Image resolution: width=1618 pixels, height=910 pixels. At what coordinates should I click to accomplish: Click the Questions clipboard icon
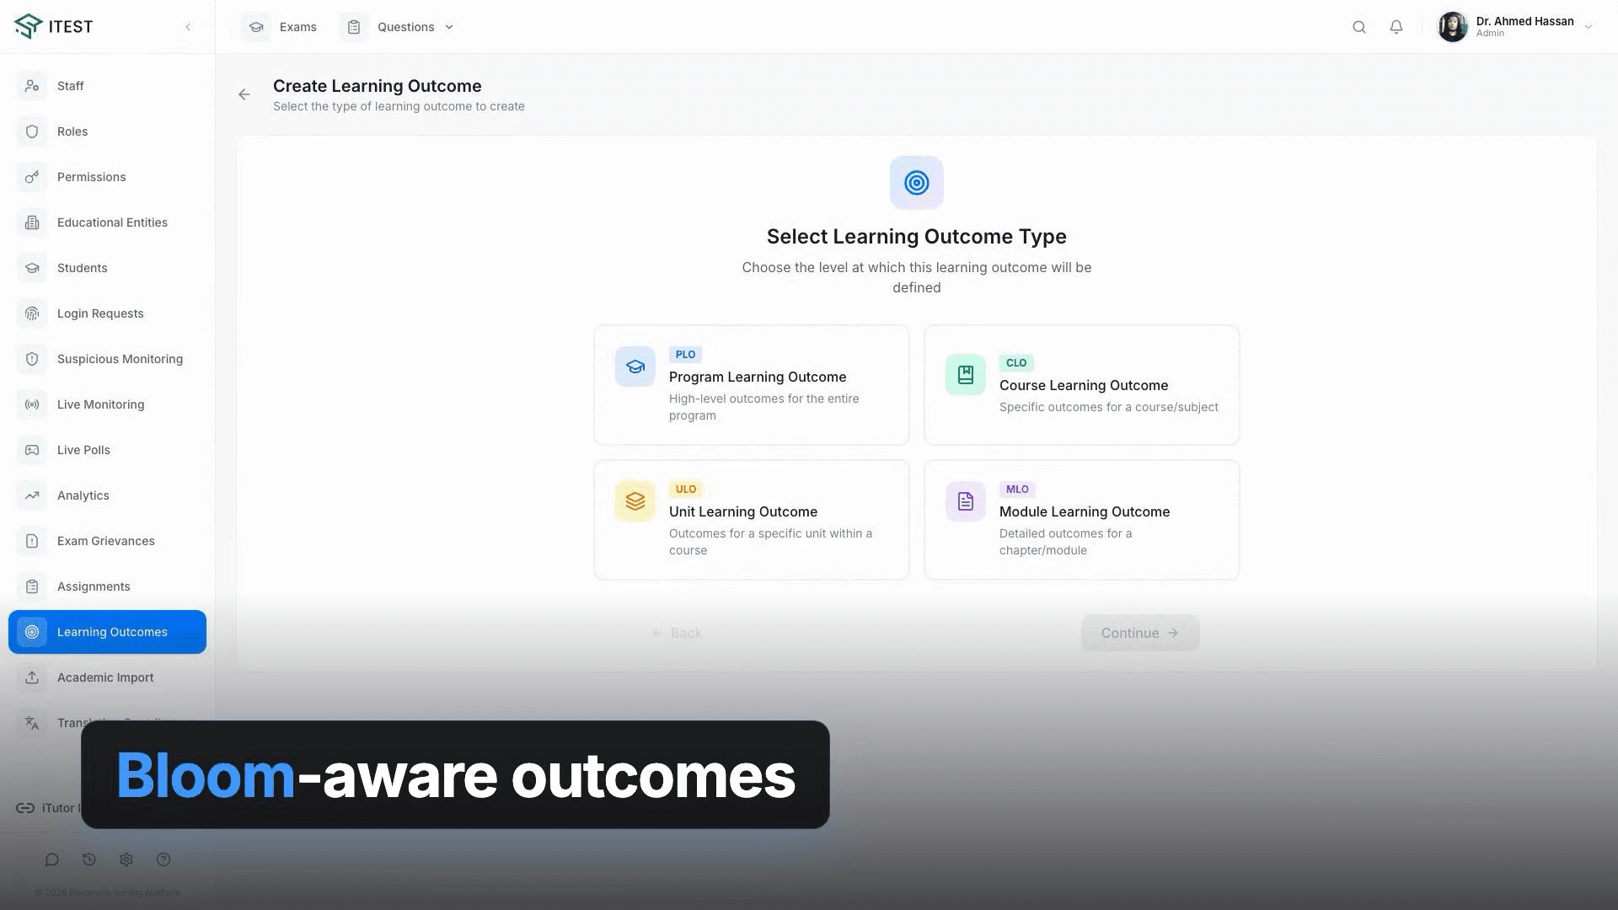pyautogui.click(x=354, y=27)
